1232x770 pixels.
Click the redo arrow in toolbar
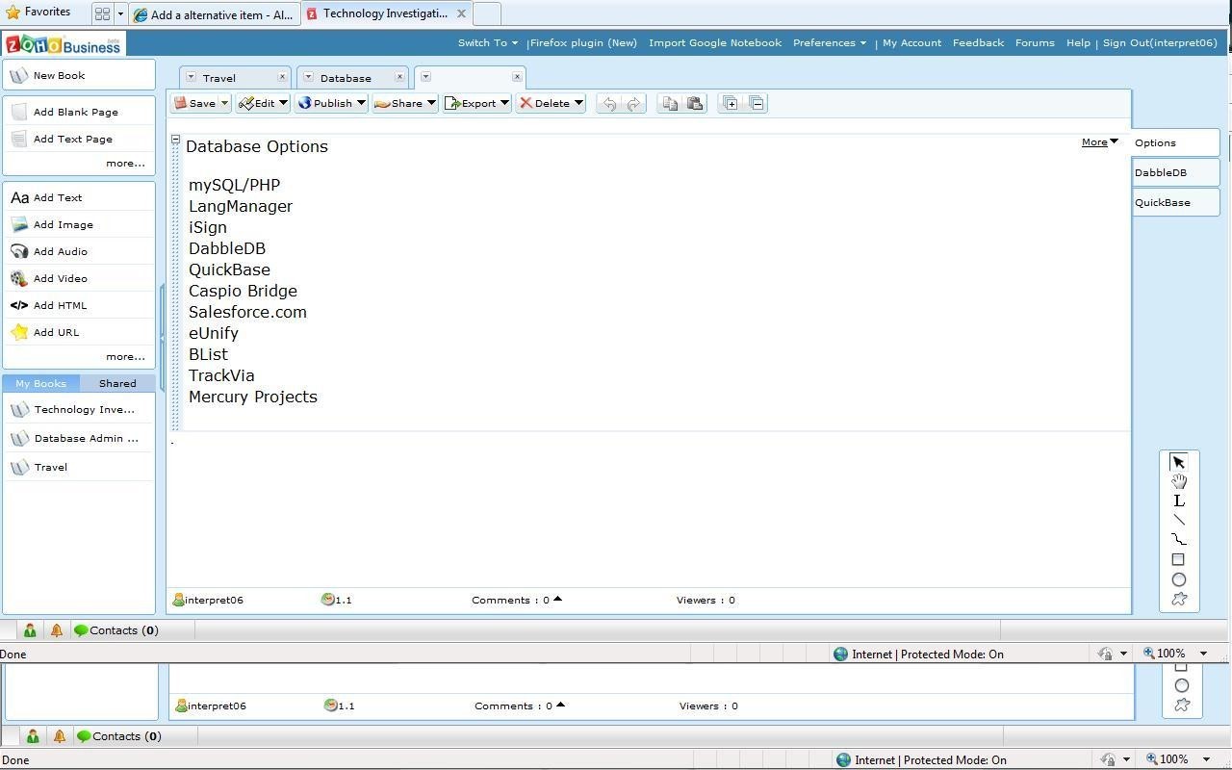point(633,103)
